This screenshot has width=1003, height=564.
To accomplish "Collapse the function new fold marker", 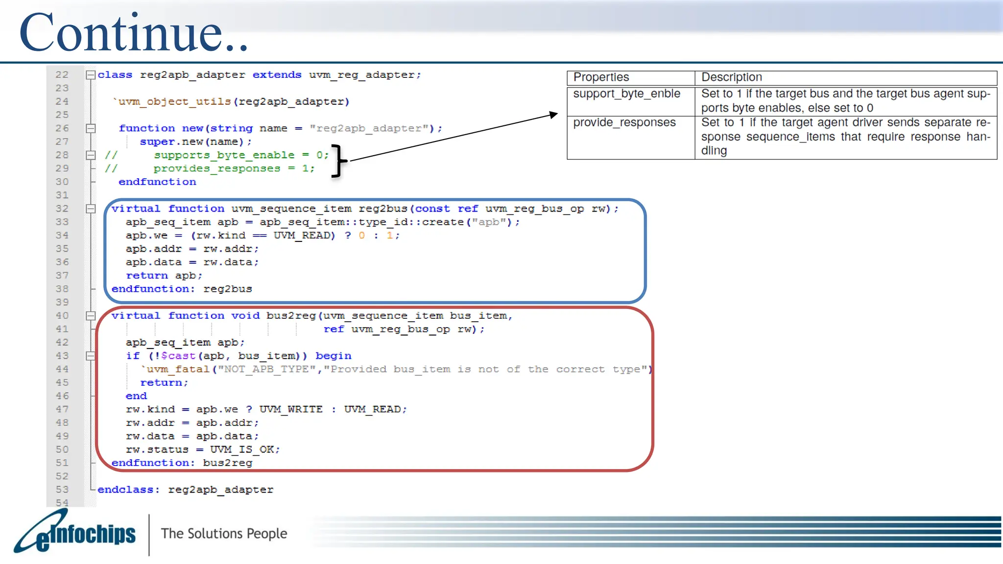I will [x=91, y=128].
